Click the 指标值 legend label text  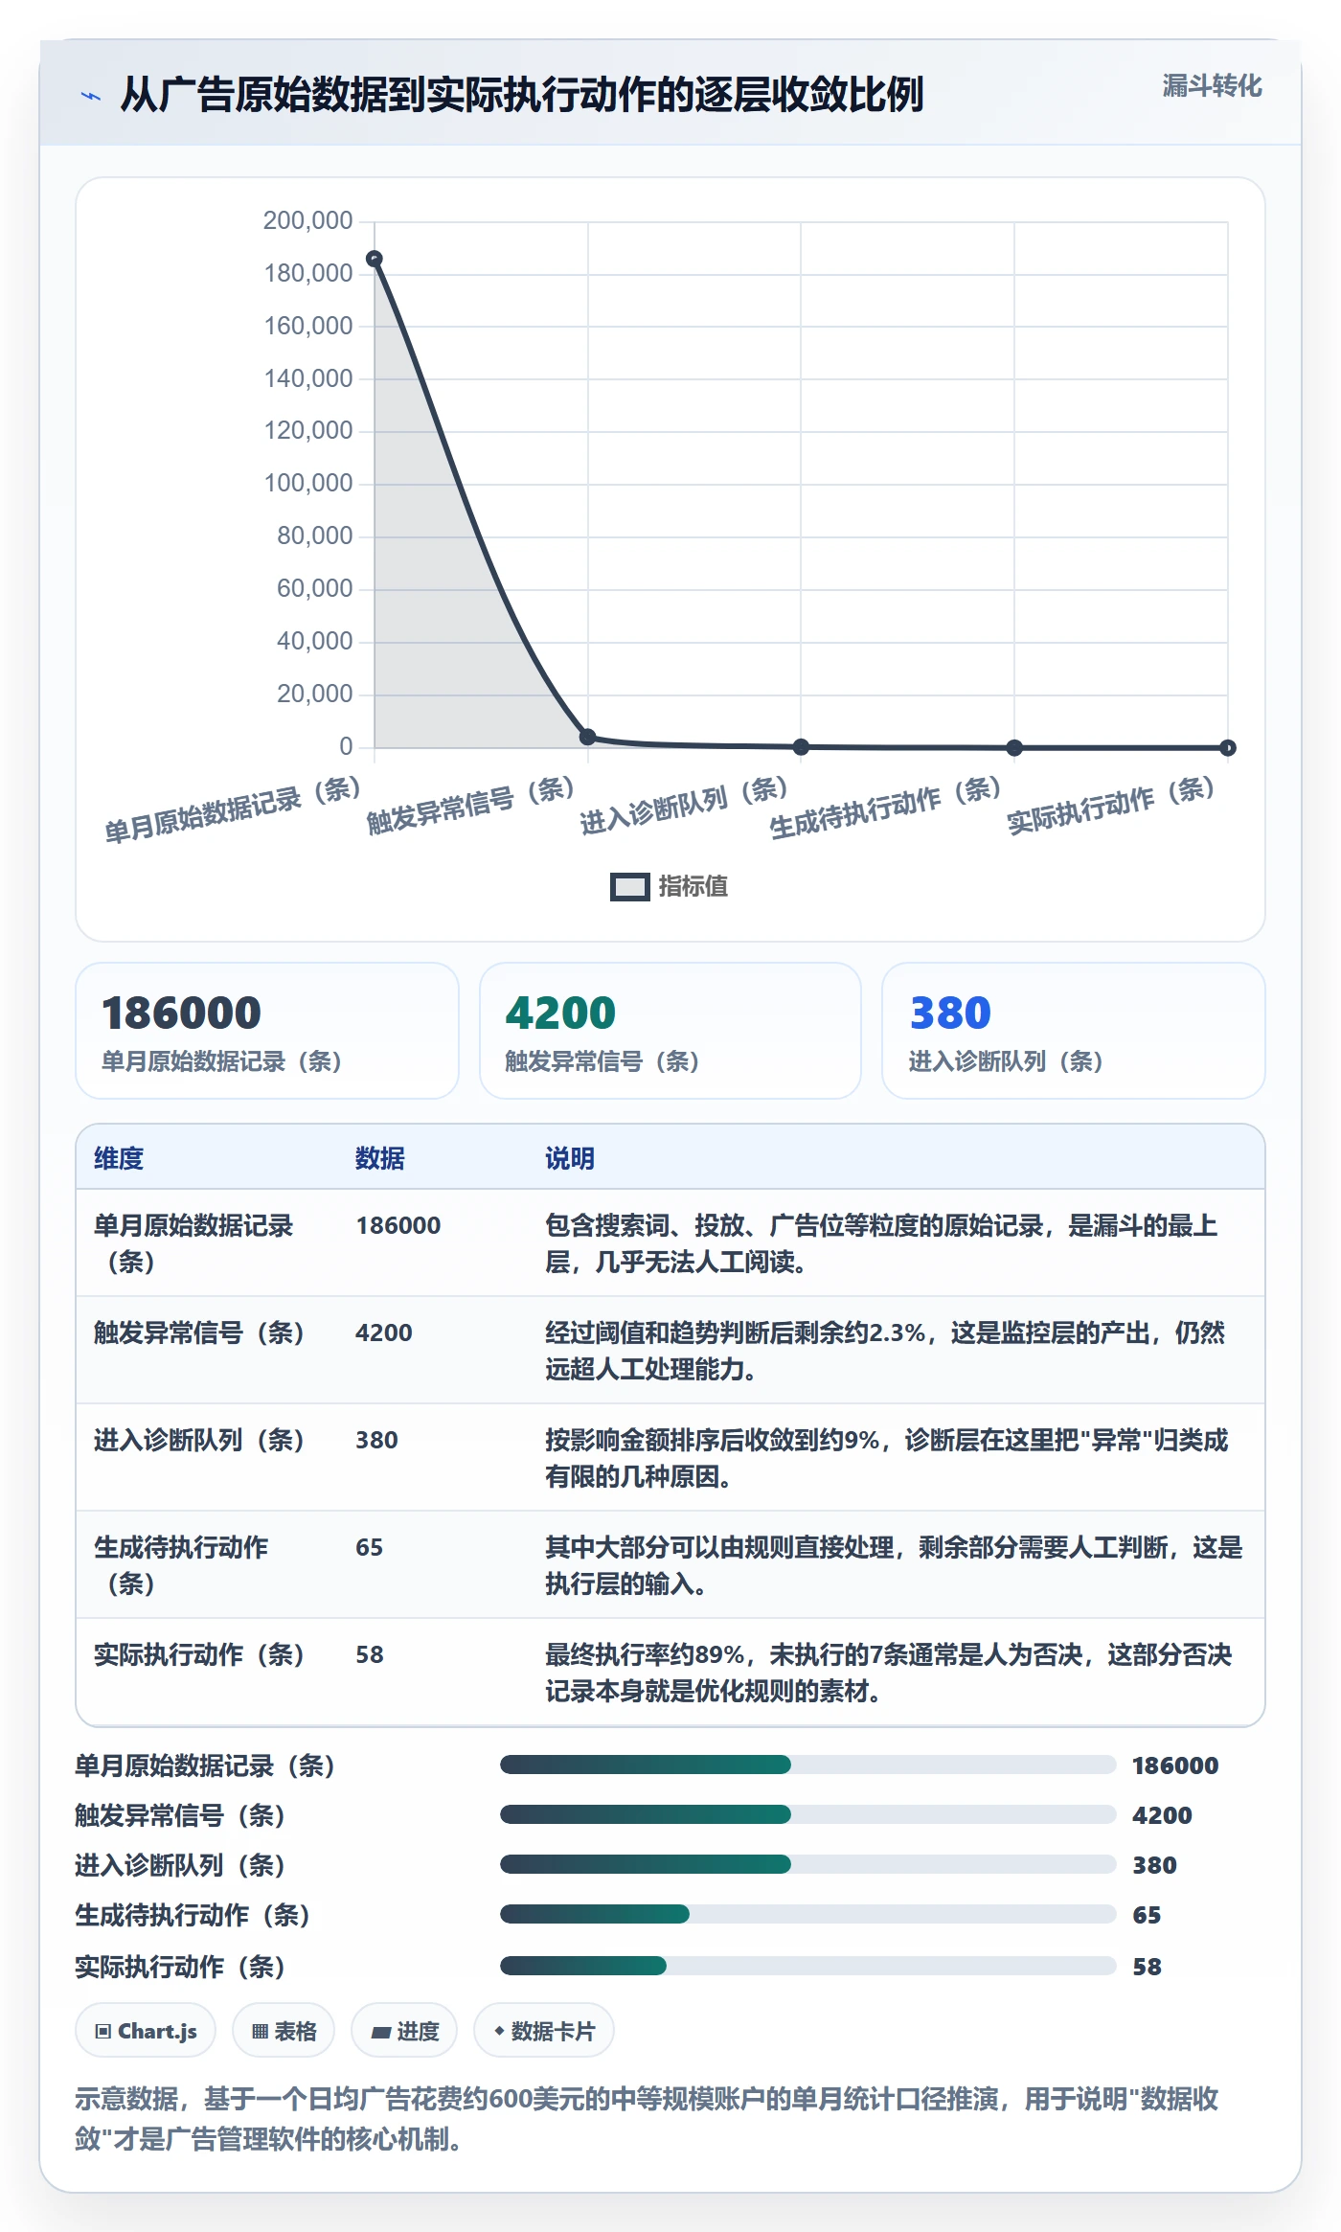693,887
